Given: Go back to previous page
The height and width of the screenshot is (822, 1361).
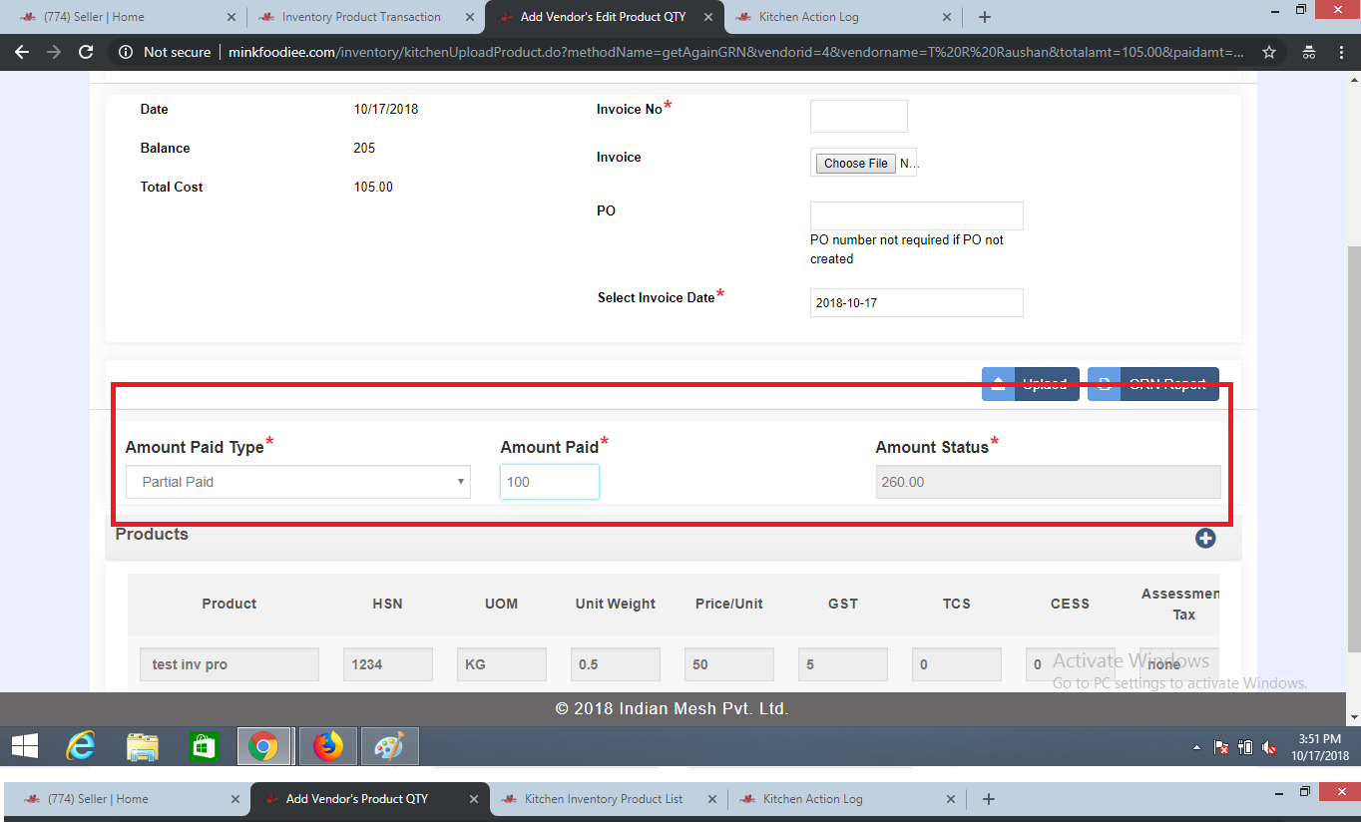Looking at the screenshot, I should pos(22,52).
